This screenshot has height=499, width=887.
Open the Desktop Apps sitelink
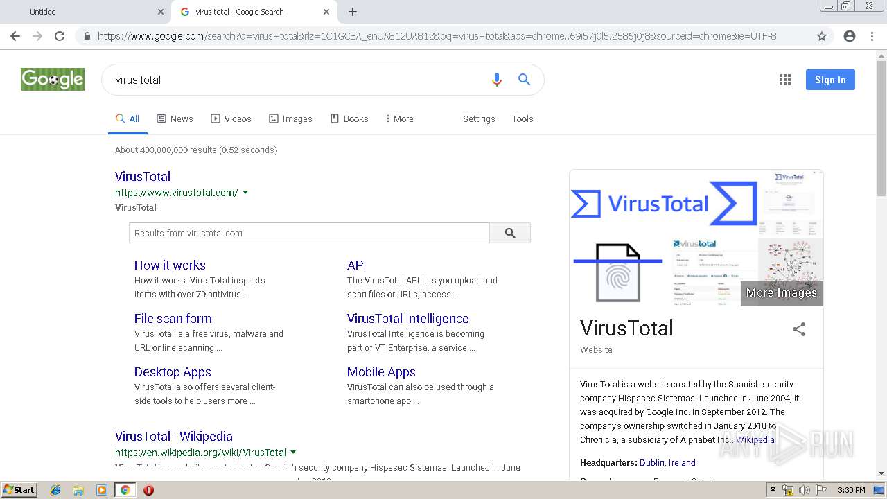(173, 372)
